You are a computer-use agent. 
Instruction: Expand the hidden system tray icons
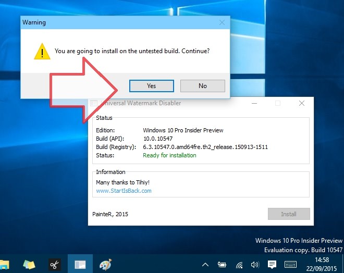coord(205,265)
